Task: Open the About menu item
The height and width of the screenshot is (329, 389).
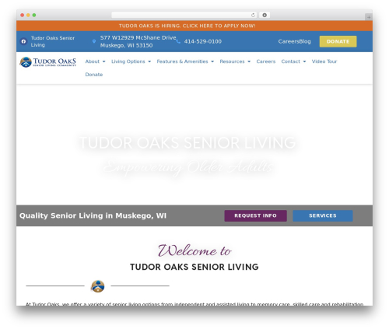Action: (x=93, y=61)
